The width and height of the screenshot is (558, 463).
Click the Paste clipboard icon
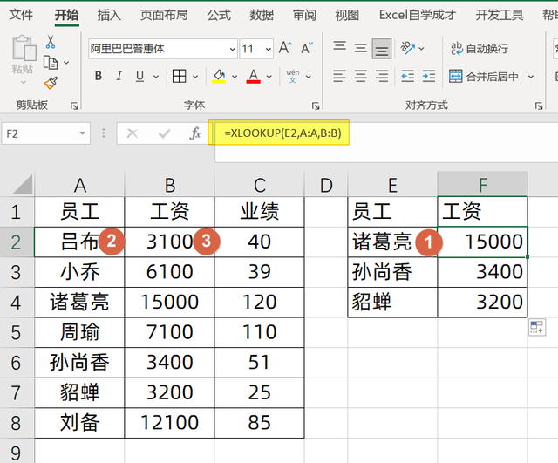pyautogui.click(x=24, y=47)
